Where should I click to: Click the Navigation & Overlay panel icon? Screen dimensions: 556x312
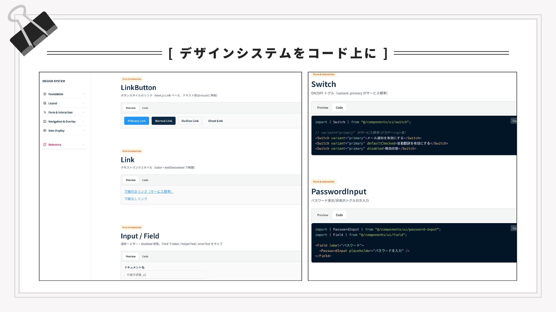pyautogui.click(x=45, y=122)
